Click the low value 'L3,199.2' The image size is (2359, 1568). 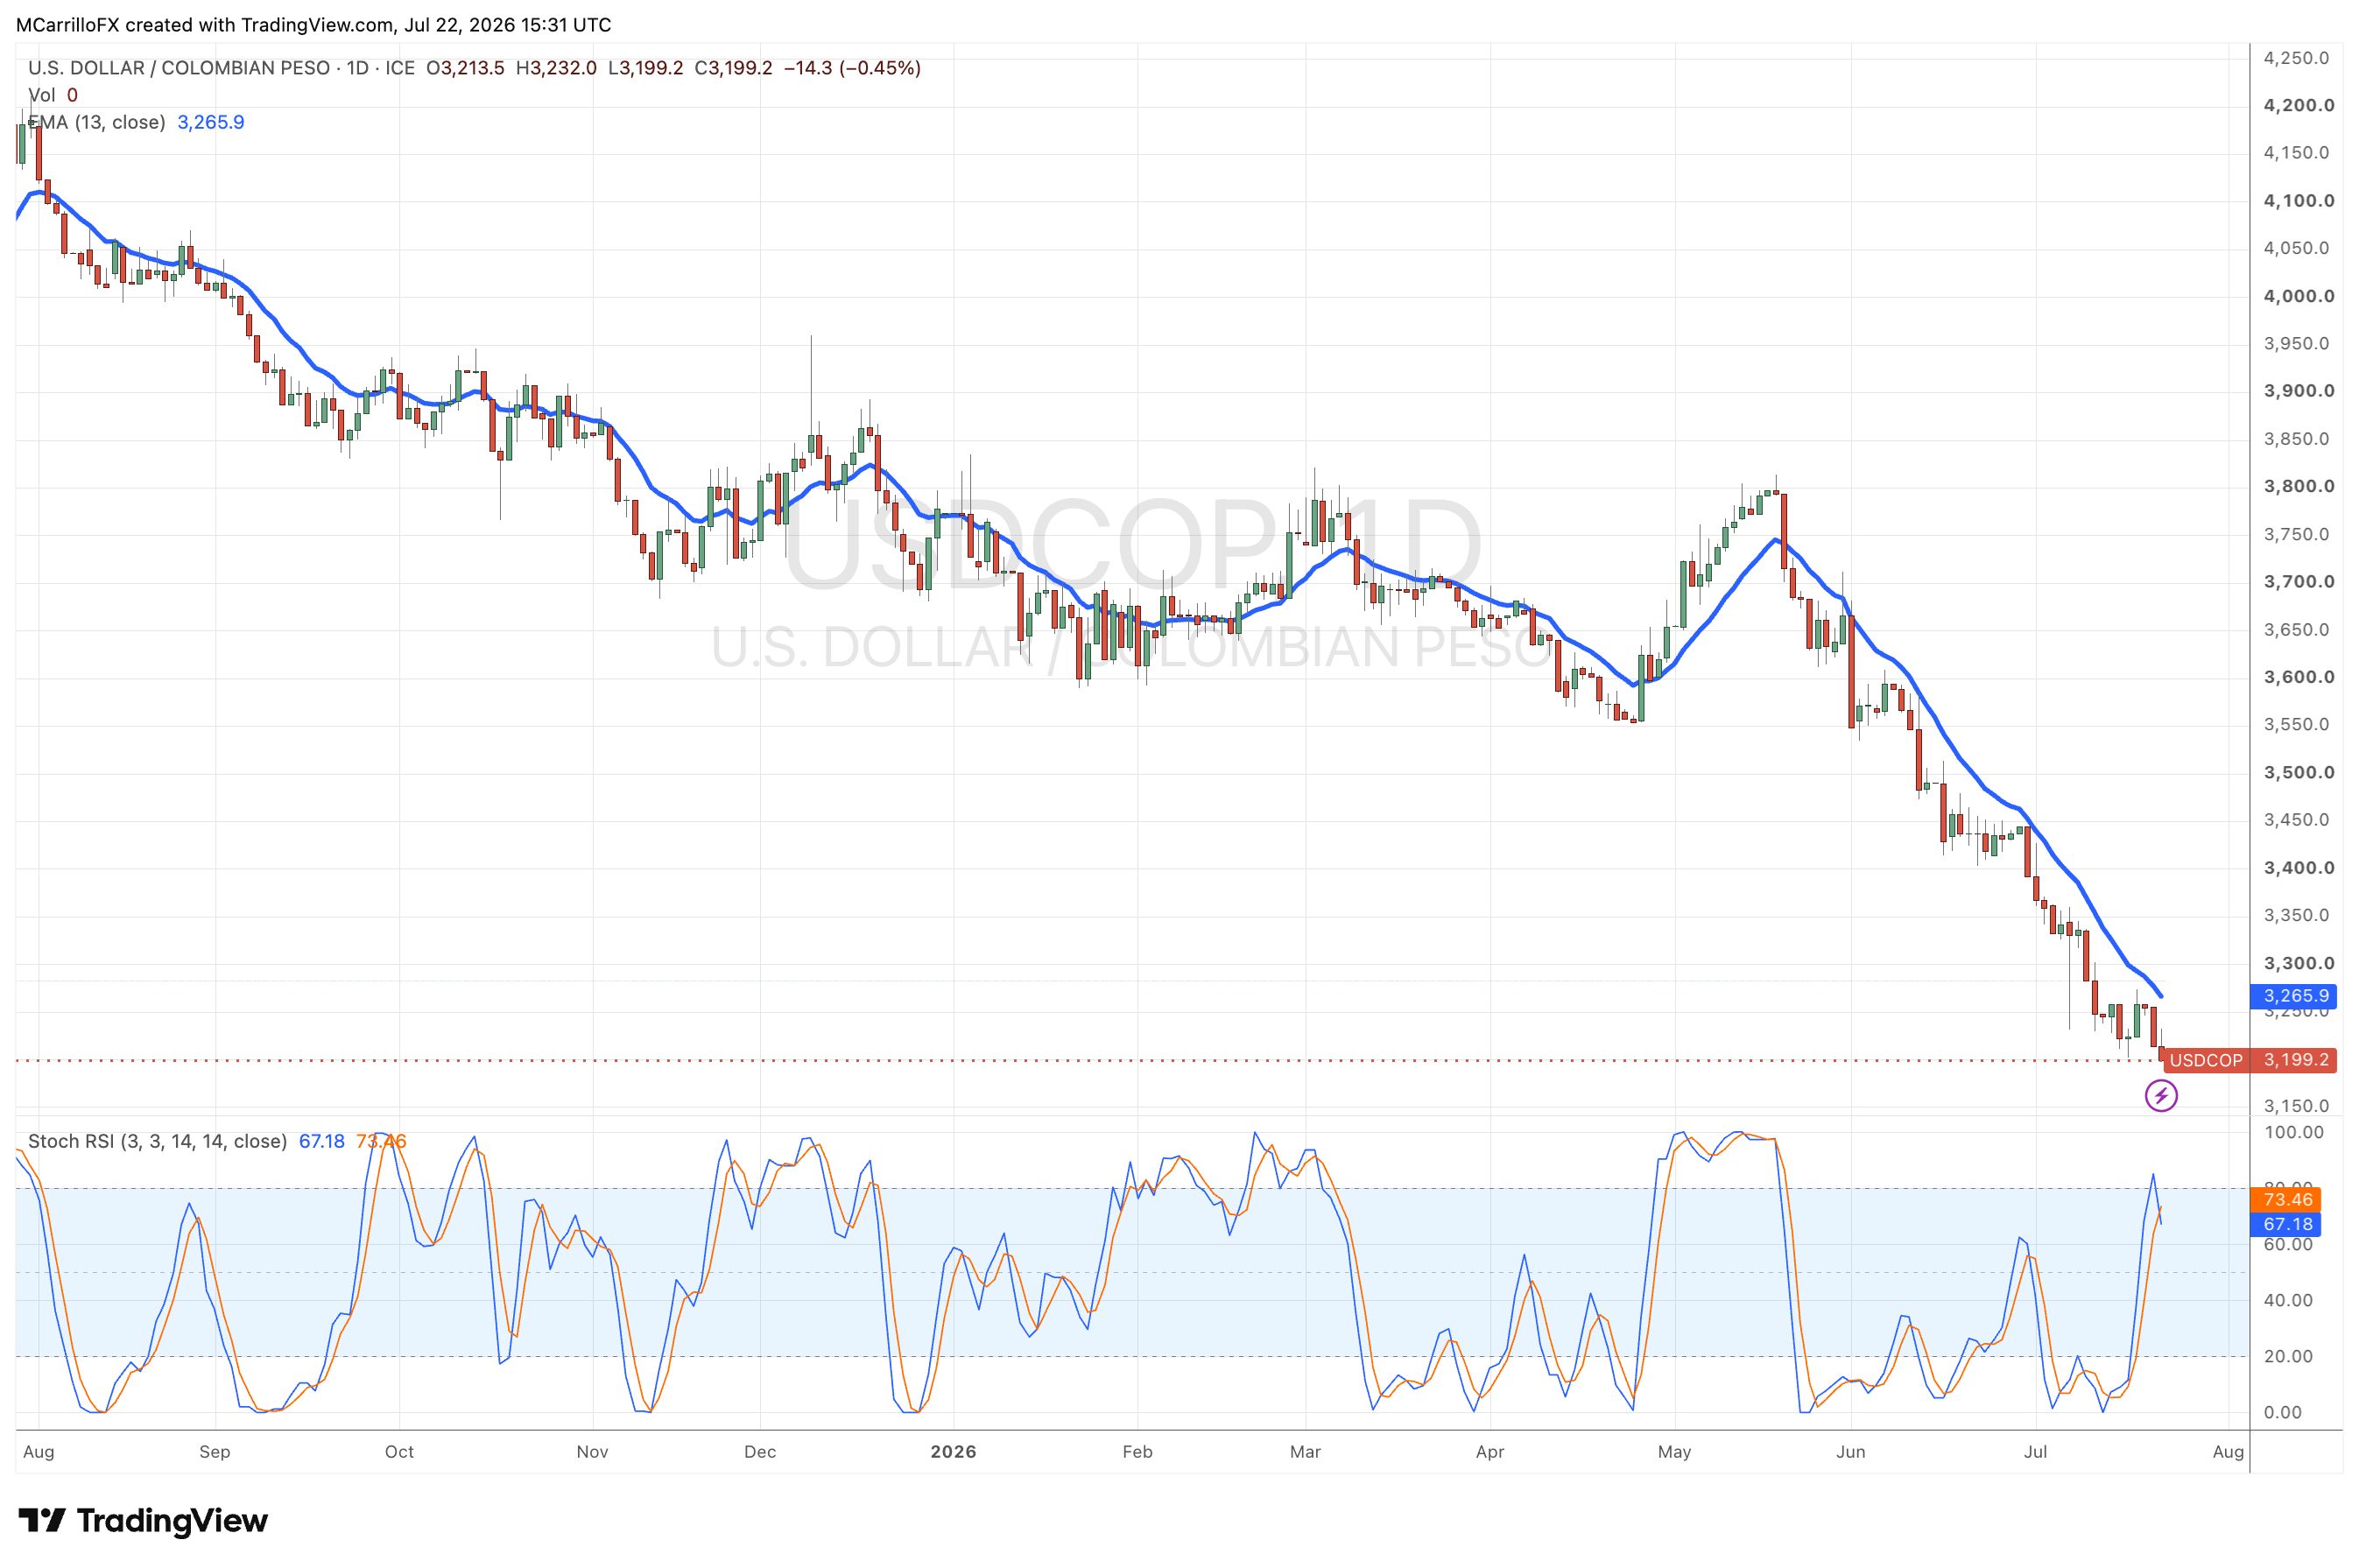tap(646, 68)
